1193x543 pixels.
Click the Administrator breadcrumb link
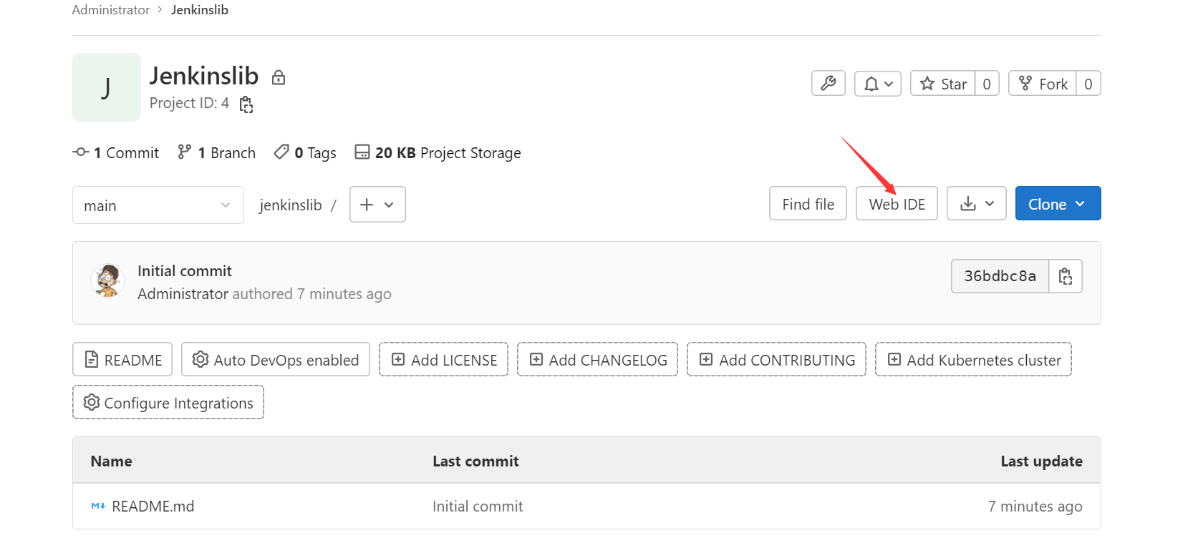tap(111, 10)
